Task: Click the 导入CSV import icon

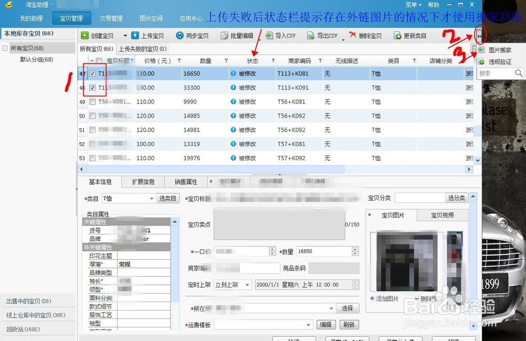Action: coord(269,35)
